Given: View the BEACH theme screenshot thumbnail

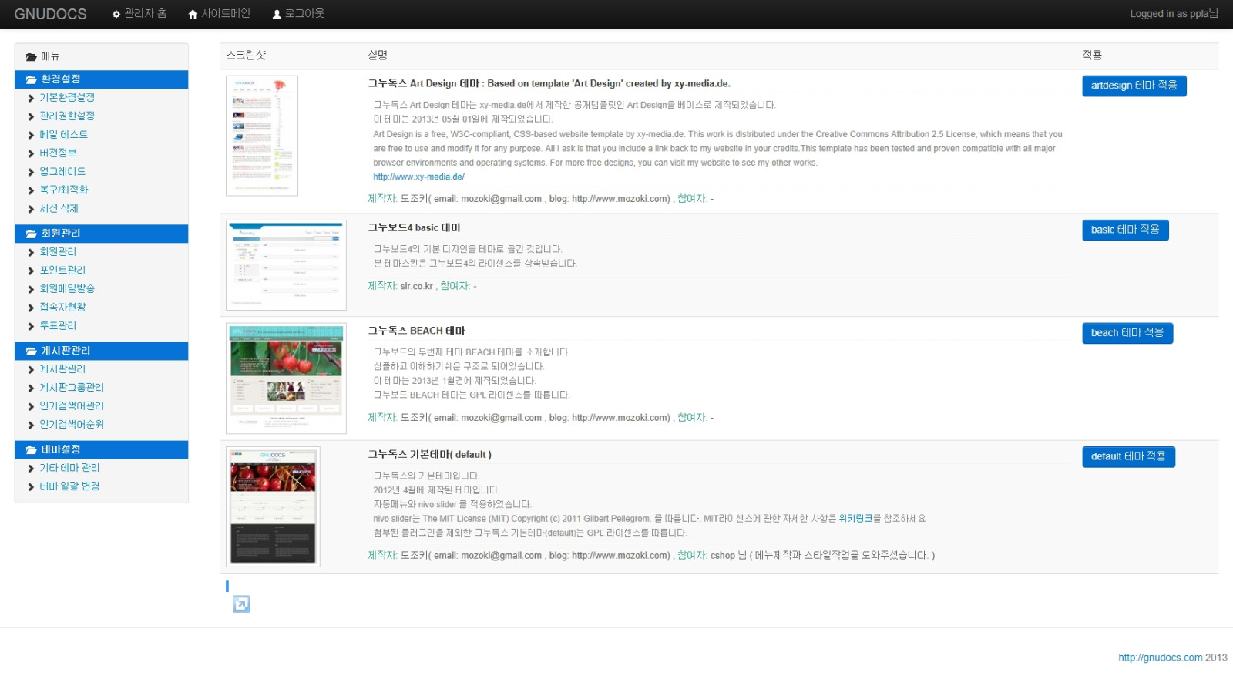Looking at the screenshot, I should pyautogui.click(x=286, y=379).
